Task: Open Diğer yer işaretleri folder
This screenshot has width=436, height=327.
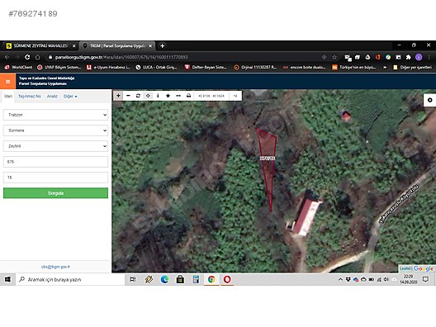Action: tap(412, 67)
